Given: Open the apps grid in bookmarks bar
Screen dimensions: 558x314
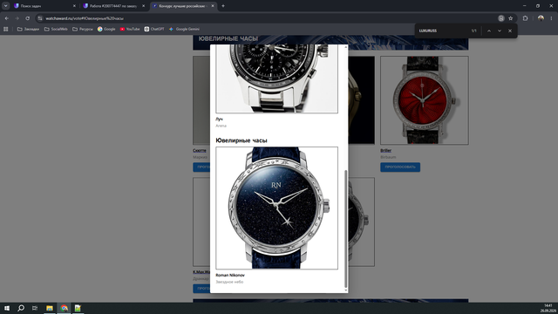Looking at the screenshot, I should pos(6,29).
